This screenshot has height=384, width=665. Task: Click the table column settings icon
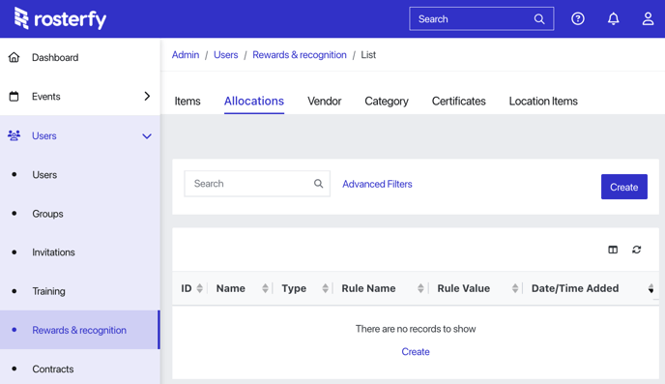613,250
